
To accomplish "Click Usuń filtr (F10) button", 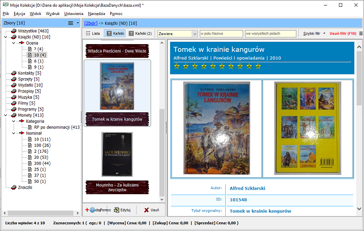I will [343, 33].
